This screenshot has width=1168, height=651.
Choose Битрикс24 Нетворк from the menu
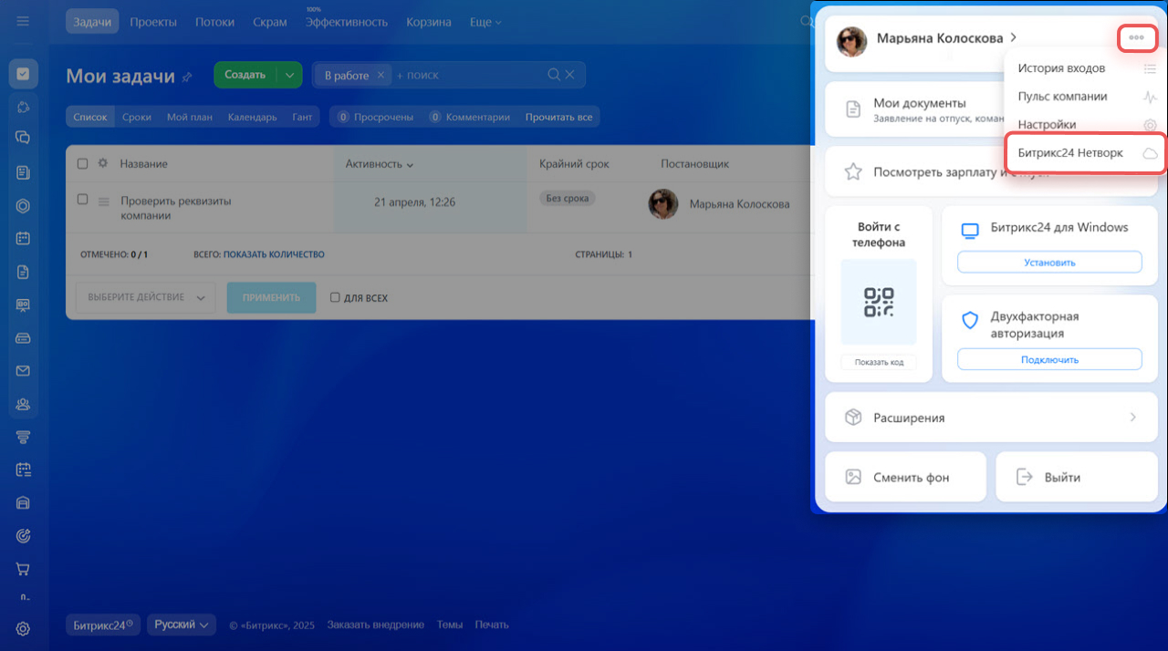click(x=1086, y=153)
